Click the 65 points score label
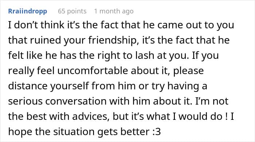The height and width of the screenshot is (142, 255). click(72, 11)
